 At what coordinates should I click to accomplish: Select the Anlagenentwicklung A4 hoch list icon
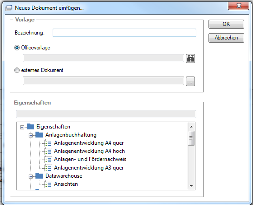(48, 151)
